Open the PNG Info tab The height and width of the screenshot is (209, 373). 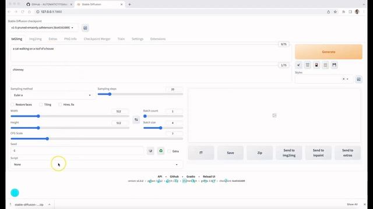(x=71, y=39)
